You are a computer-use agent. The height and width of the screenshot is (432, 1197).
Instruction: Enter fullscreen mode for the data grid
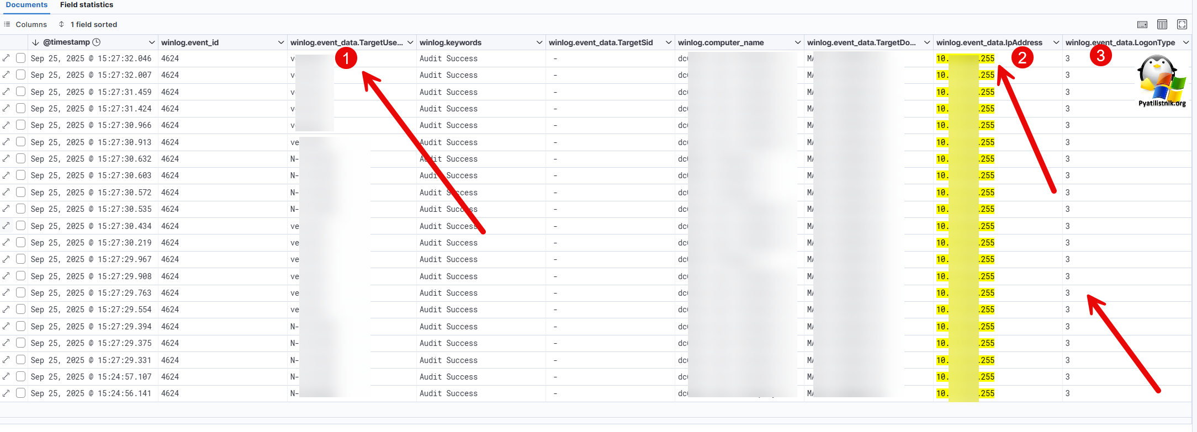click(1182, 24)
